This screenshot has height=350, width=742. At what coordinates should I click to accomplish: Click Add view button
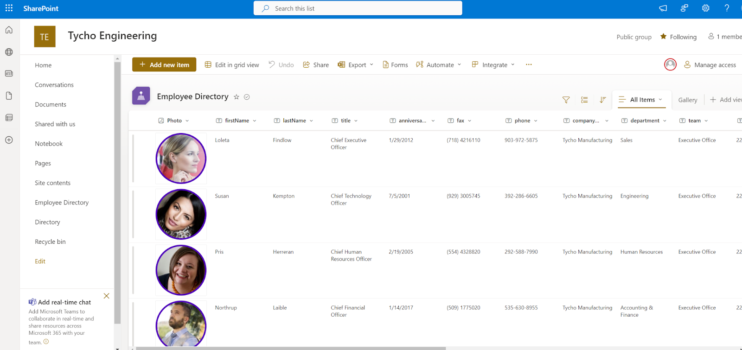click(726, 100)
